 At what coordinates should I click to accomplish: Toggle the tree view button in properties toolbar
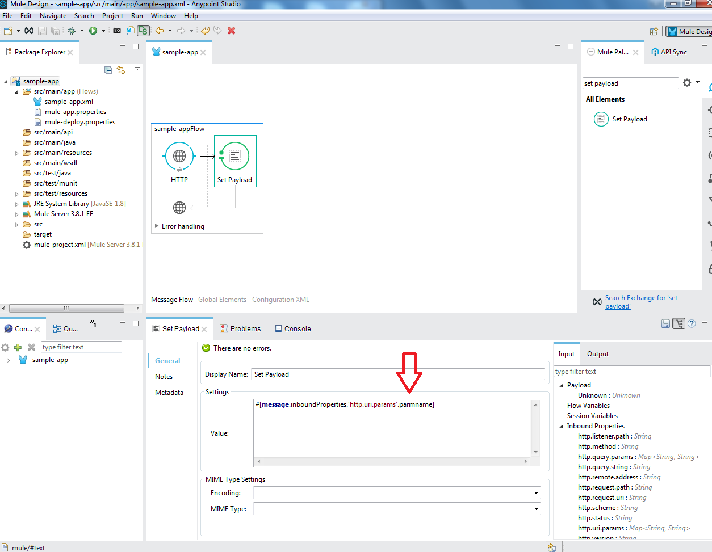679,323
